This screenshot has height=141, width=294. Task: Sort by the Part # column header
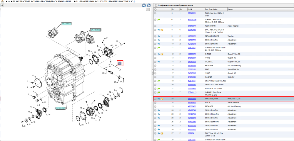196,9
